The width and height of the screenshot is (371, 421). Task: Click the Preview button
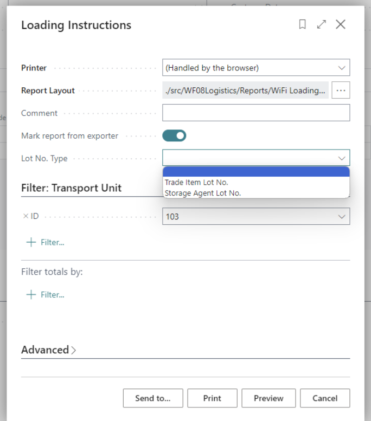268,398
